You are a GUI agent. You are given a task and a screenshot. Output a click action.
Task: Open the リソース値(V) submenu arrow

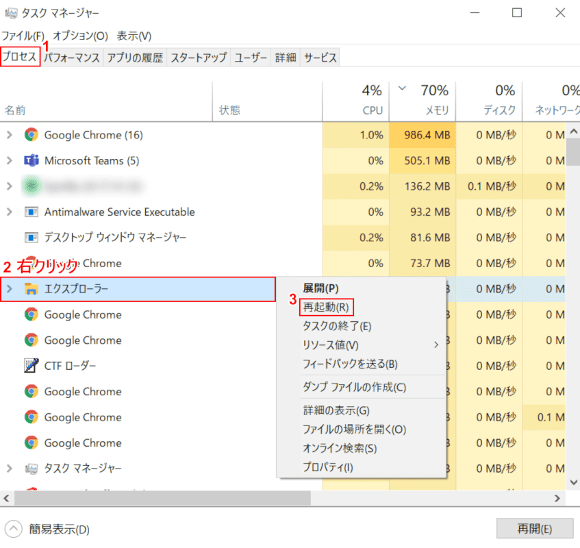[x=436, y=345]
